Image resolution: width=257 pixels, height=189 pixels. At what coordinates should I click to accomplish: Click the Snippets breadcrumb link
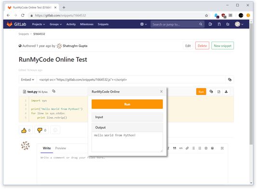(24, 34)
